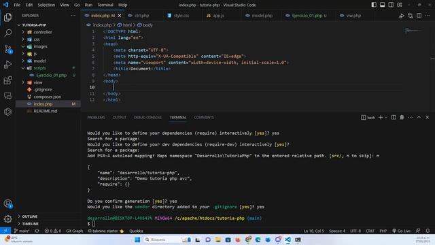Toggle the panel layout icon
The width and height of the screenshot is (435, 245).
[x=382, y=5]
